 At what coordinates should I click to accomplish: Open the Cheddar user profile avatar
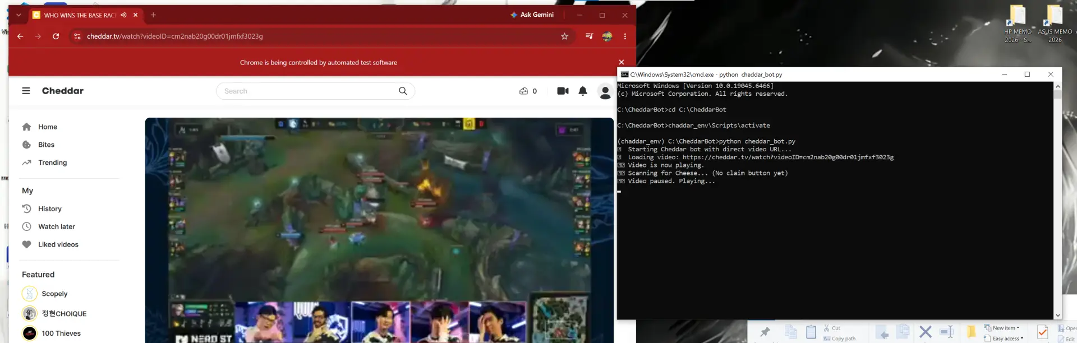pyautogui.click(x=605, y=91)
